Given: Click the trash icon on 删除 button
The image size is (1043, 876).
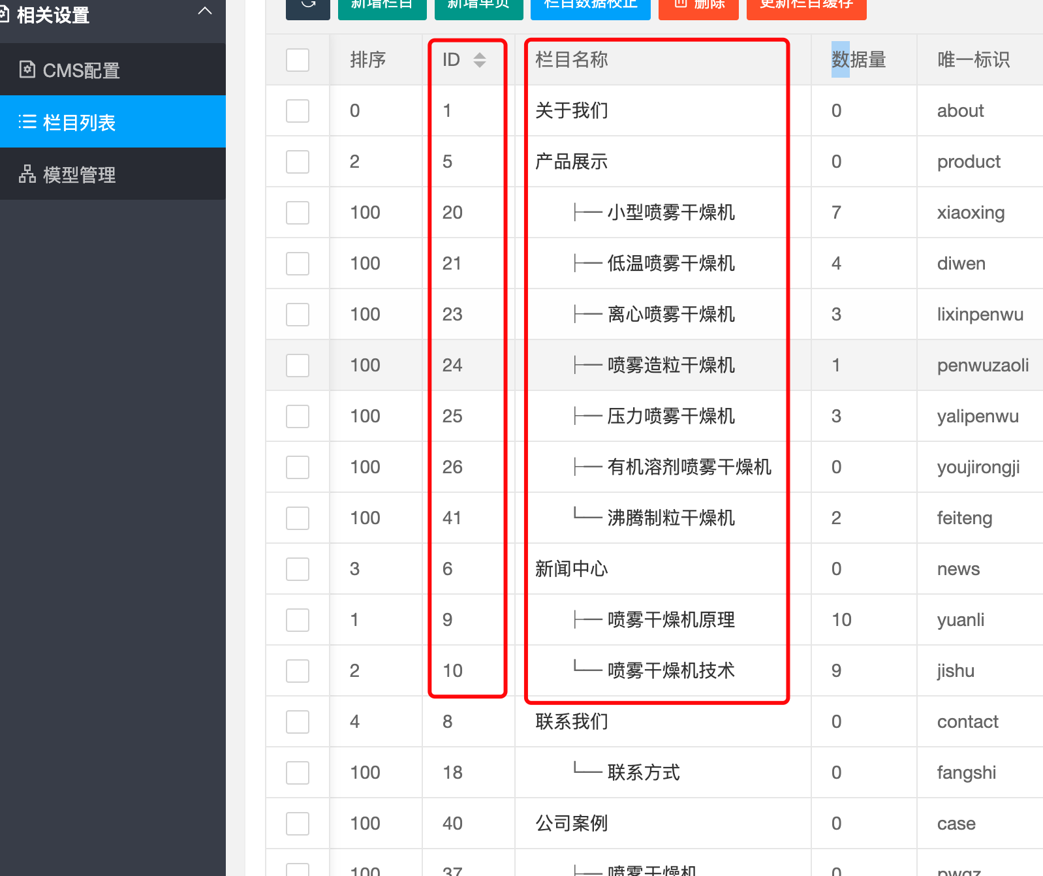Looking at the screenshot, I should pos(681,4).
